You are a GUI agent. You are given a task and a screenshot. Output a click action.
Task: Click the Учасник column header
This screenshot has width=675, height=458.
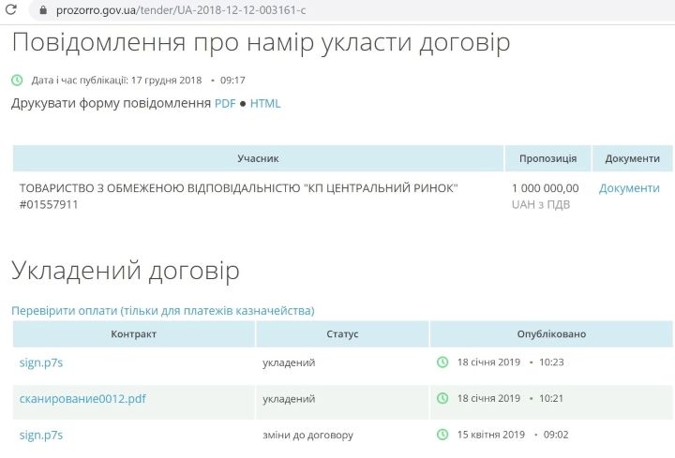point(258,158)
